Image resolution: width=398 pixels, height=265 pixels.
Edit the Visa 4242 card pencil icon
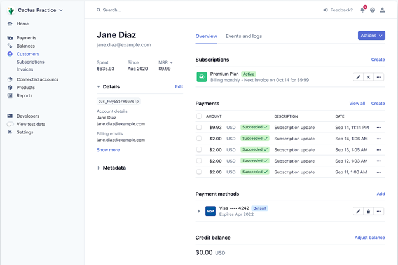358,211
